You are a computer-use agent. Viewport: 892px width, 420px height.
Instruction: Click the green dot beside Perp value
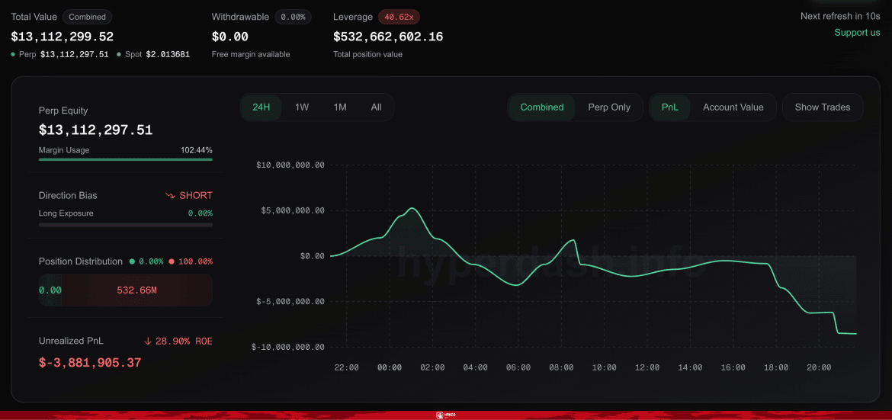coord(13,55)
